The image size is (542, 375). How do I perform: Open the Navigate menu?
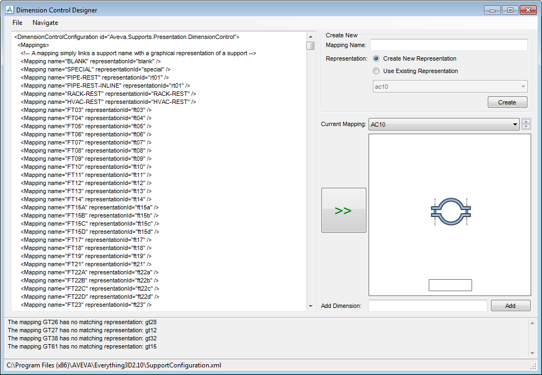(x=45, y=23)
